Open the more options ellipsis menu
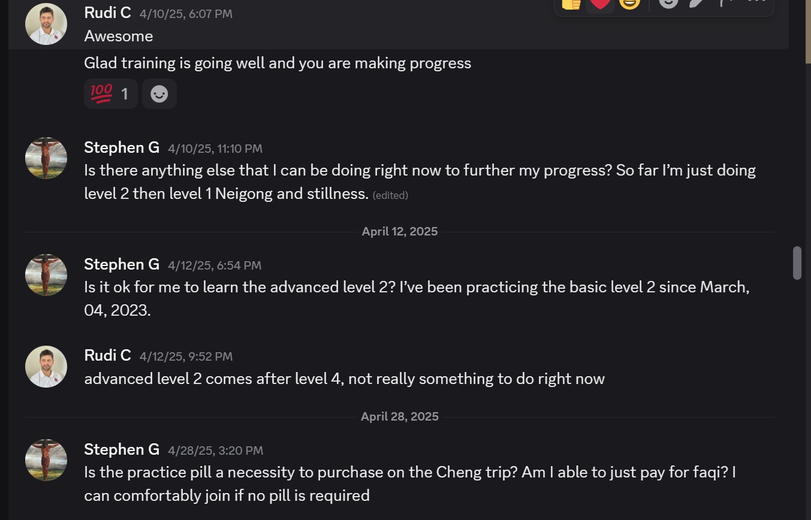 (x=756, y=3)
